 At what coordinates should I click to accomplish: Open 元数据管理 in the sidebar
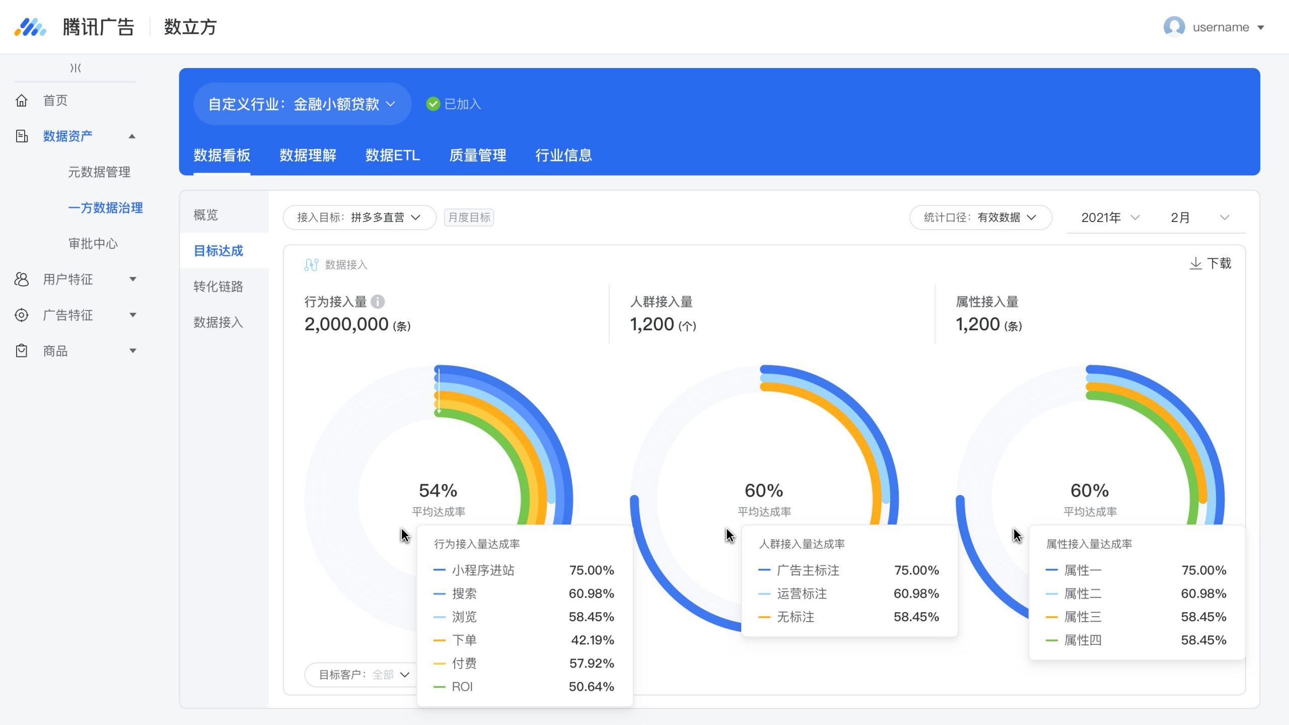pos(99,172)
